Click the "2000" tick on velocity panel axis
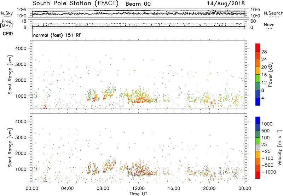Screen dimensions: 283x196 [x=21, y=153]
